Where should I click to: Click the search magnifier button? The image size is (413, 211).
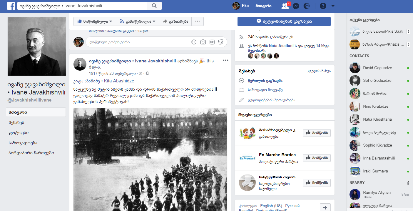click(x=154, y=6)
